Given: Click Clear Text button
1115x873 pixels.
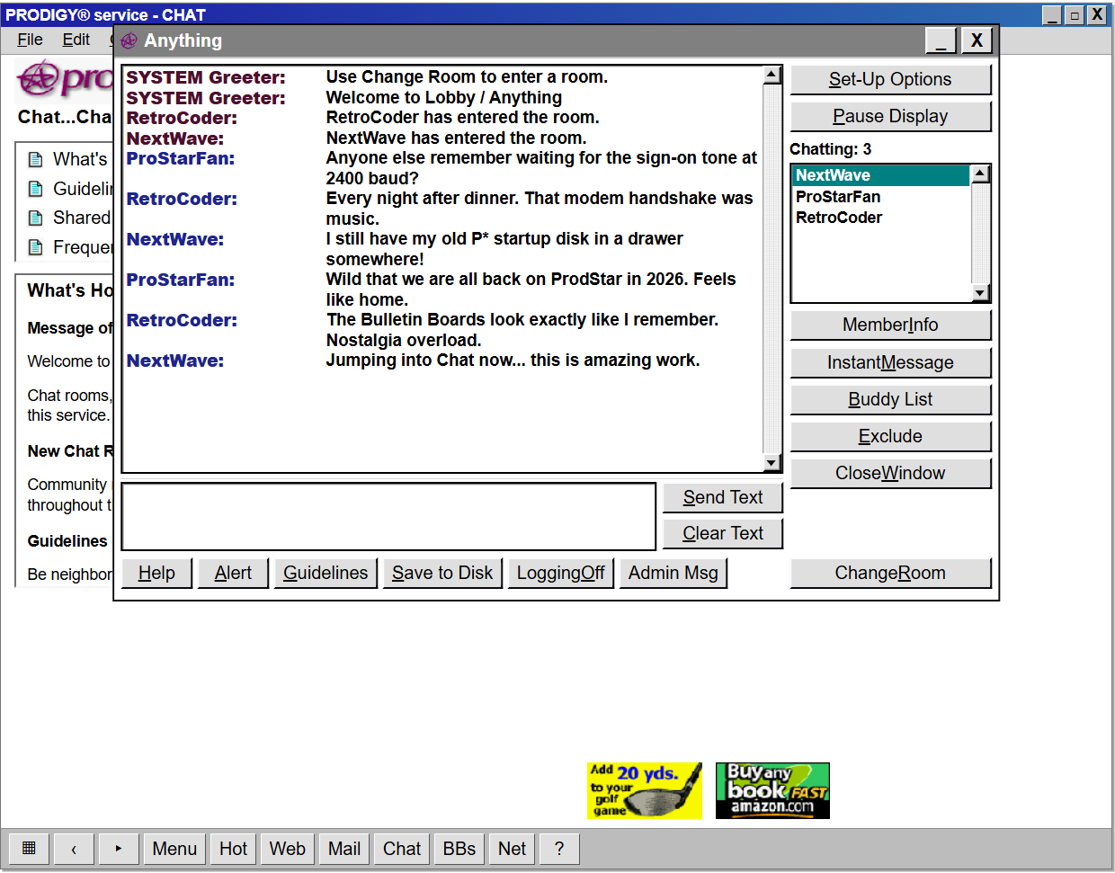Looking at the screenshot, I should tap(723, 533).
